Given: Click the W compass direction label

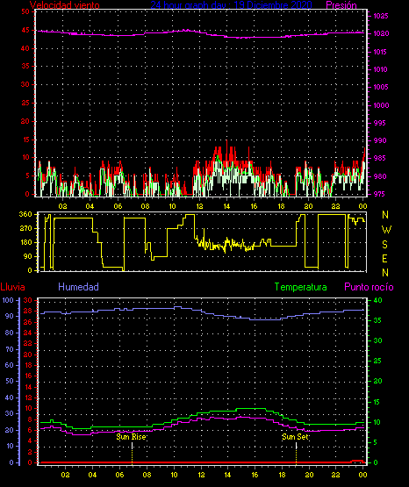Looking at the screenshot, I should click(386, 230).
